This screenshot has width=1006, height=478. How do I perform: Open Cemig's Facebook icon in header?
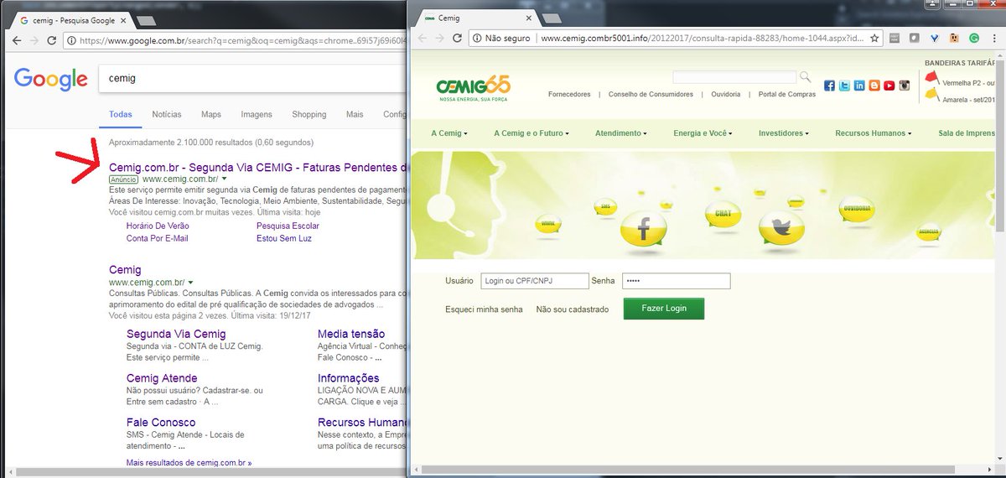830,86
